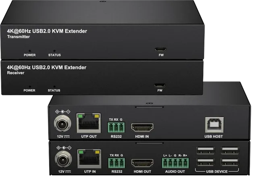This screenshot has height=182, width=258.
Task: Click the HDMI OUT port
Action: (x=142, y=163)
